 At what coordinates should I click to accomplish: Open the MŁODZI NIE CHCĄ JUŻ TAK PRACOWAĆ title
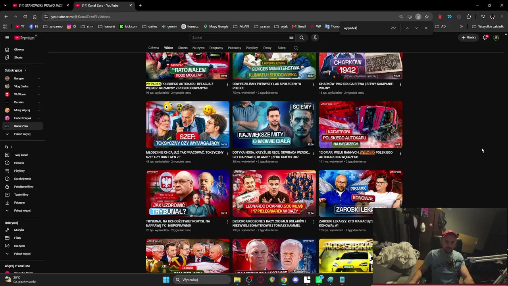(x=185, y=155)
